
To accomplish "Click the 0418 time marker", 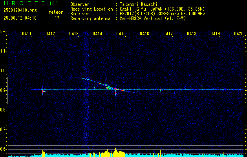I will tap(192, 33).
